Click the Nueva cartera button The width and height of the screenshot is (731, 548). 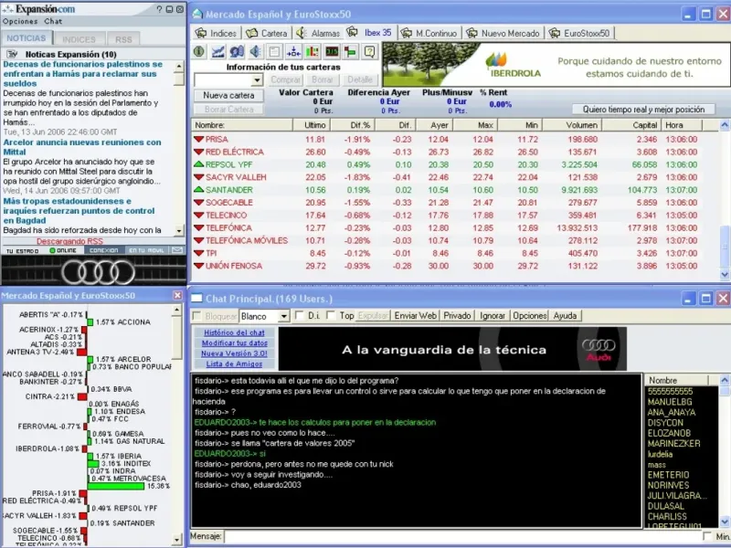click(228, 96)
